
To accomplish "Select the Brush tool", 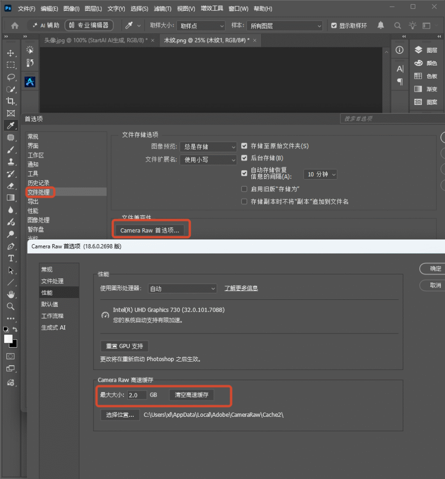I will pos(11,150).
